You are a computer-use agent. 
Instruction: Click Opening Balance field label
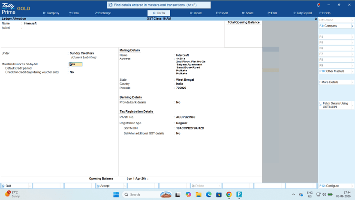(101, 179)
